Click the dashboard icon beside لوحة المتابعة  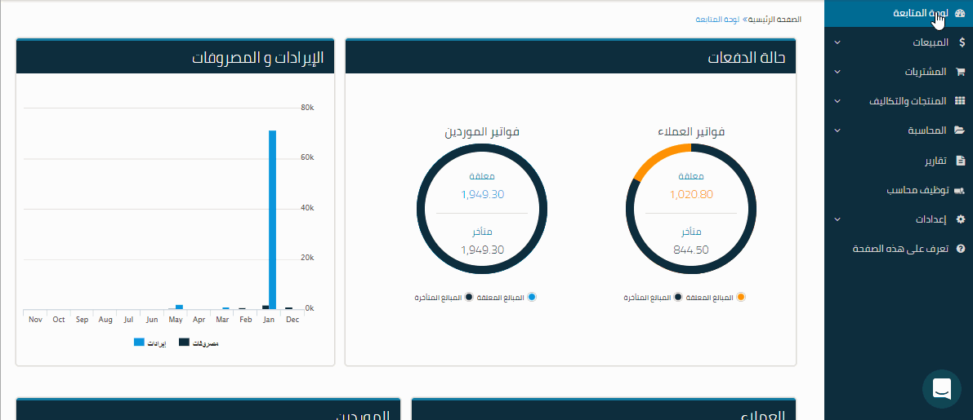959,13
